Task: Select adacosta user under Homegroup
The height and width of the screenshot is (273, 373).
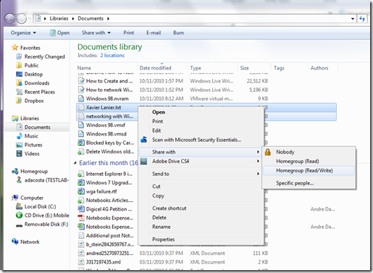Action: pos(46,180)
